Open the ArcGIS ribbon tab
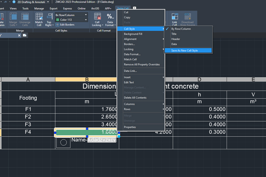The image size is (266, 177). pyautogui.click(x=95, y=8)
